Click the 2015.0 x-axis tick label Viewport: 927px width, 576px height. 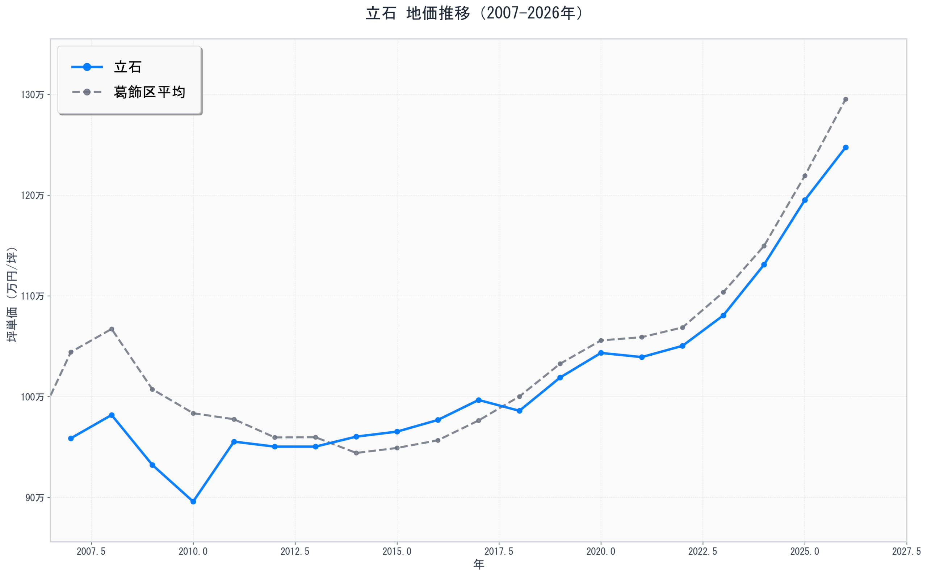coord(397,552)
